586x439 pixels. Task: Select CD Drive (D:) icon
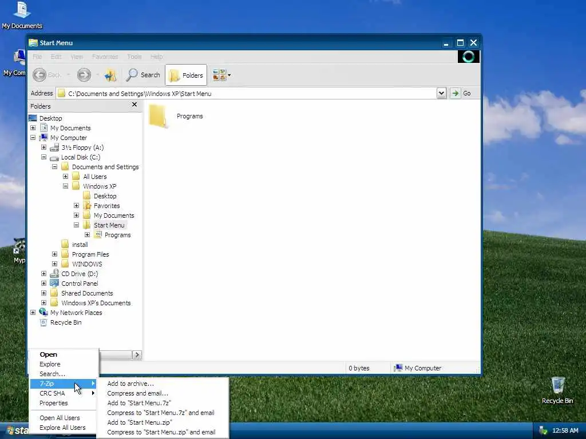54,274
